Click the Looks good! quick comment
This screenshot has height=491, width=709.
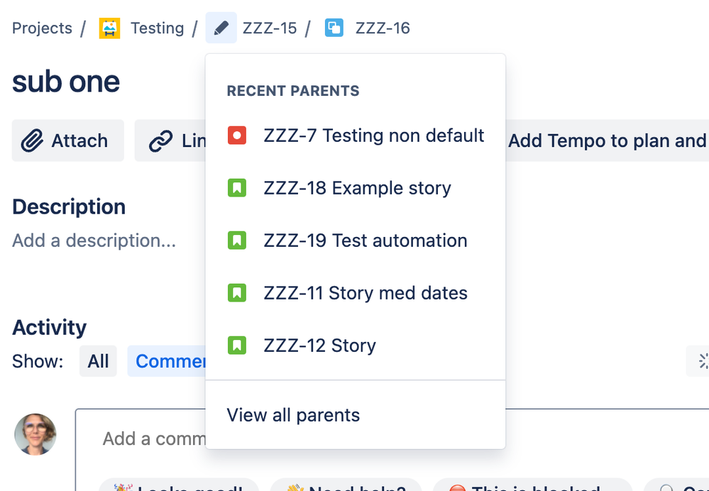click(x=178, y=487)
